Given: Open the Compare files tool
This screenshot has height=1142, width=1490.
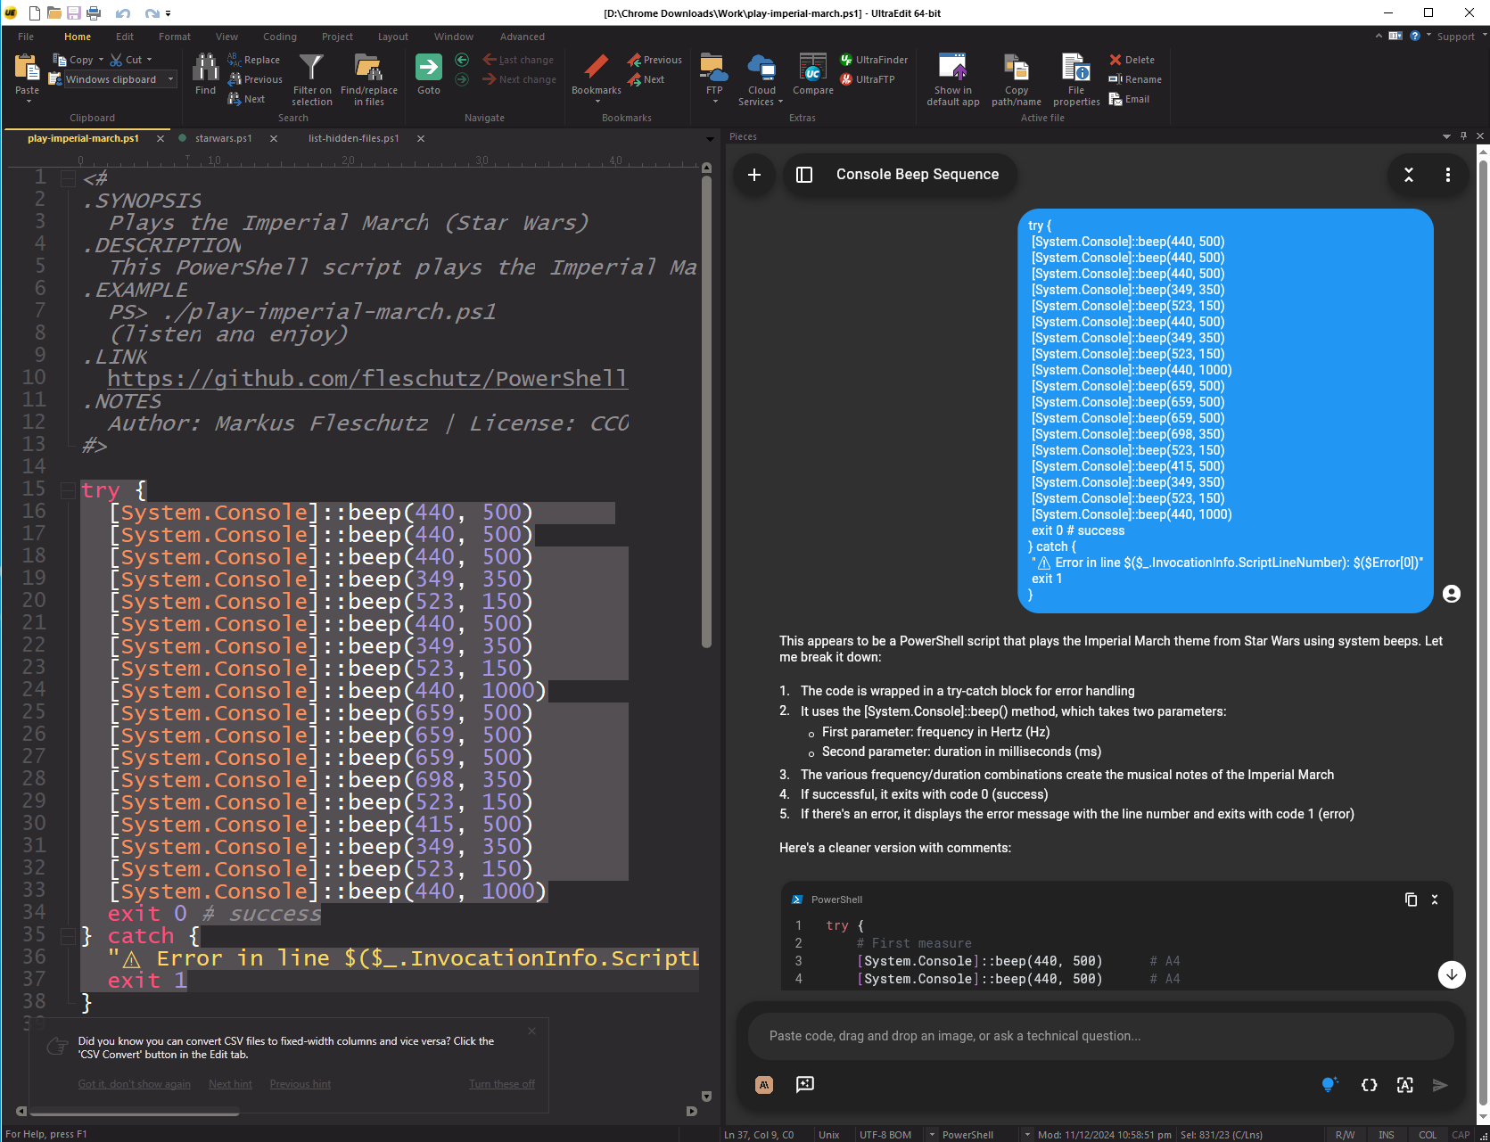Looking at the screenshot, I should click(812, 70).
